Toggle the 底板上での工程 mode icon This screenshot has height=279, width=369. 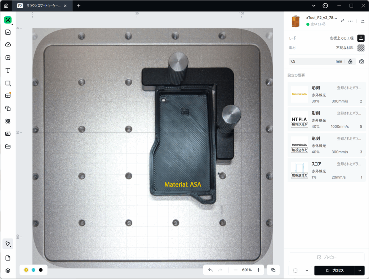[x=361, y=38]
